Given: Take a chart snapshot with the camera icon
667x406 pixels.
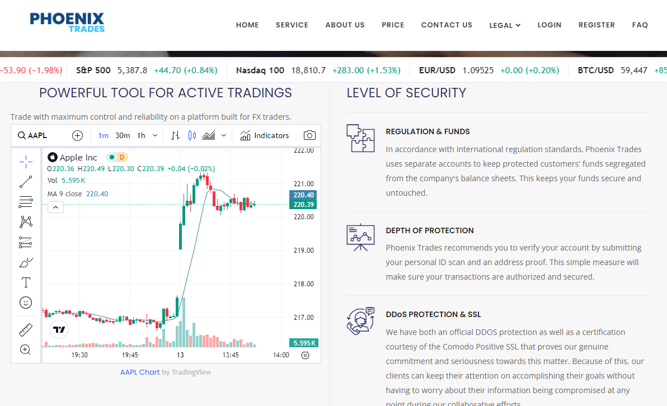Looking at the screenshot, I should 309,136.
